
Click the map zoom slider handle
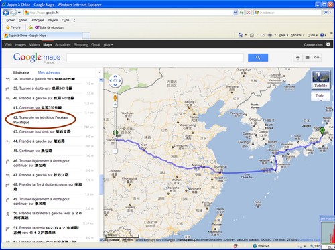(115, 139)
